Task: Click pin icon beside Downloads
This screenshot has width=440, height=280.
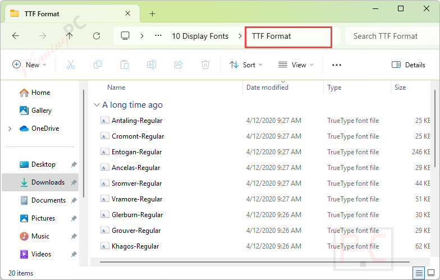Action: tap(74, 183)
